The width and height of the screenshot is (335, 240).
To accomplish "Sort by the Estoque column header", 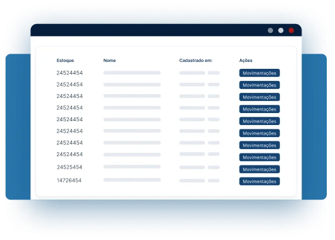I will tap(65, 61).
